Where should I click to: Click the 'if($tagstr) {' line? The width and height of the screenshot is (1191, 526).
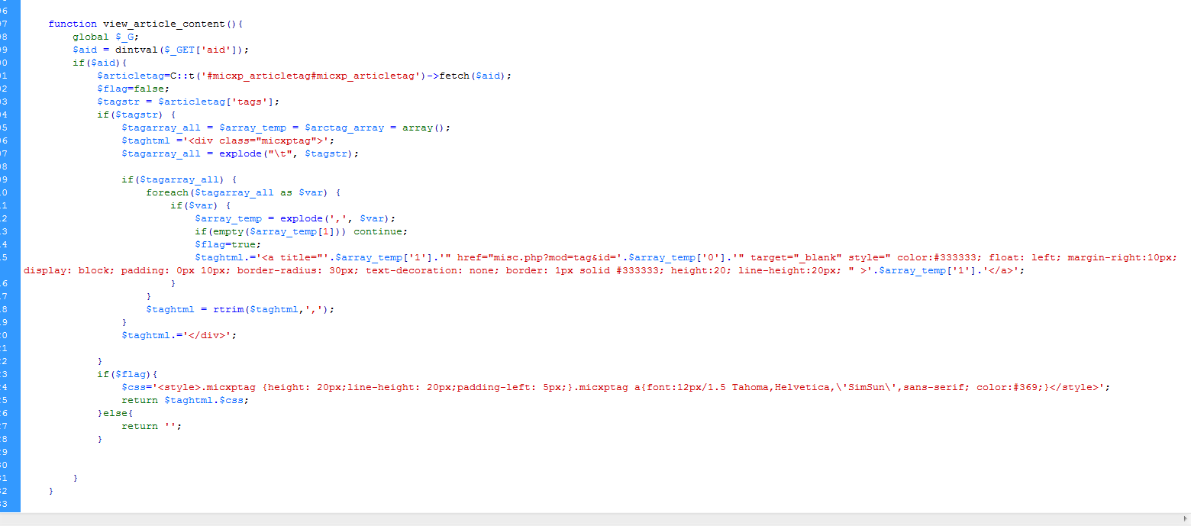point(137,115)
